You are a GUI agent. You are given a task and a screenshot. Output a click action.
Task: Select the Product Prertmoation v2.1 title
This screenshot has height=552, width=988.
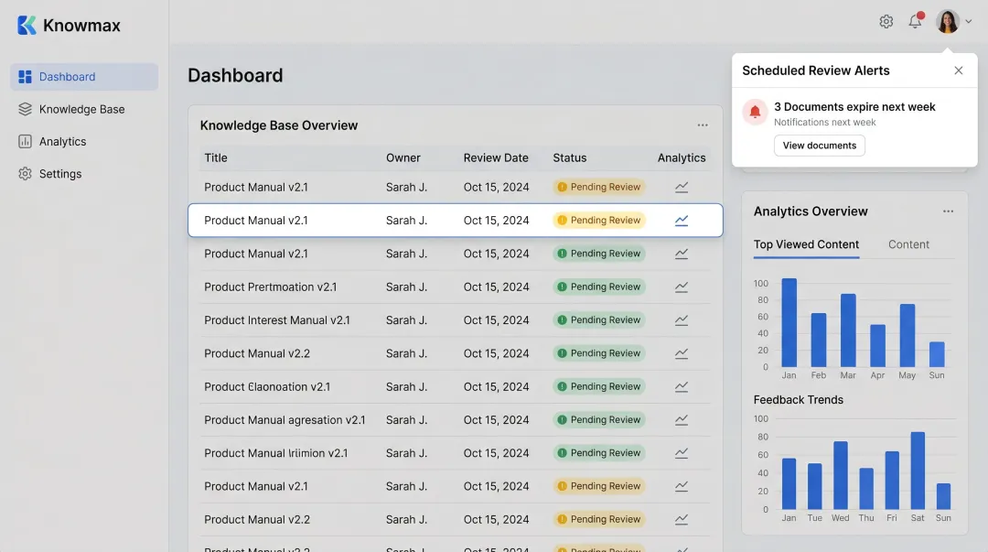pyautogui.click(x=270, y=287)
